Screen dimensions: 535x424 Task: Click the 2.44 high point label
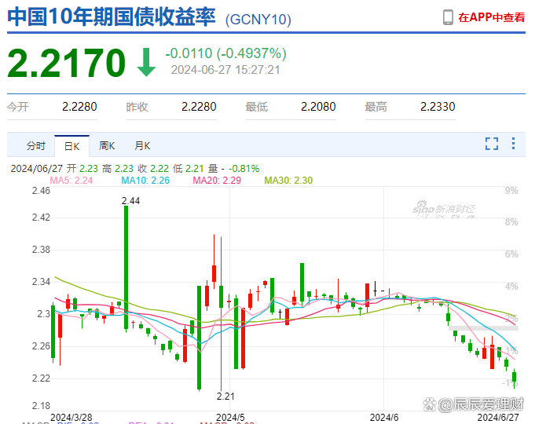pos(131,201)
